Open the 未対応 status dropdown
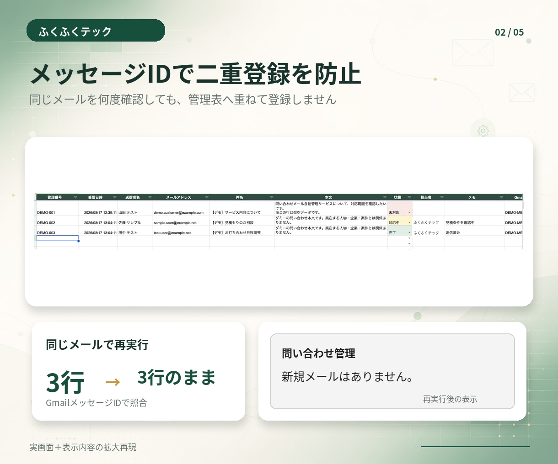This screenshot has height=464, width=558. (409, 213)
